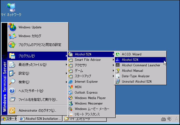Expand the プログラム(P) submenu arrow
The height and width of the screenshot is (125, 180).
click(x=66, y=56)
